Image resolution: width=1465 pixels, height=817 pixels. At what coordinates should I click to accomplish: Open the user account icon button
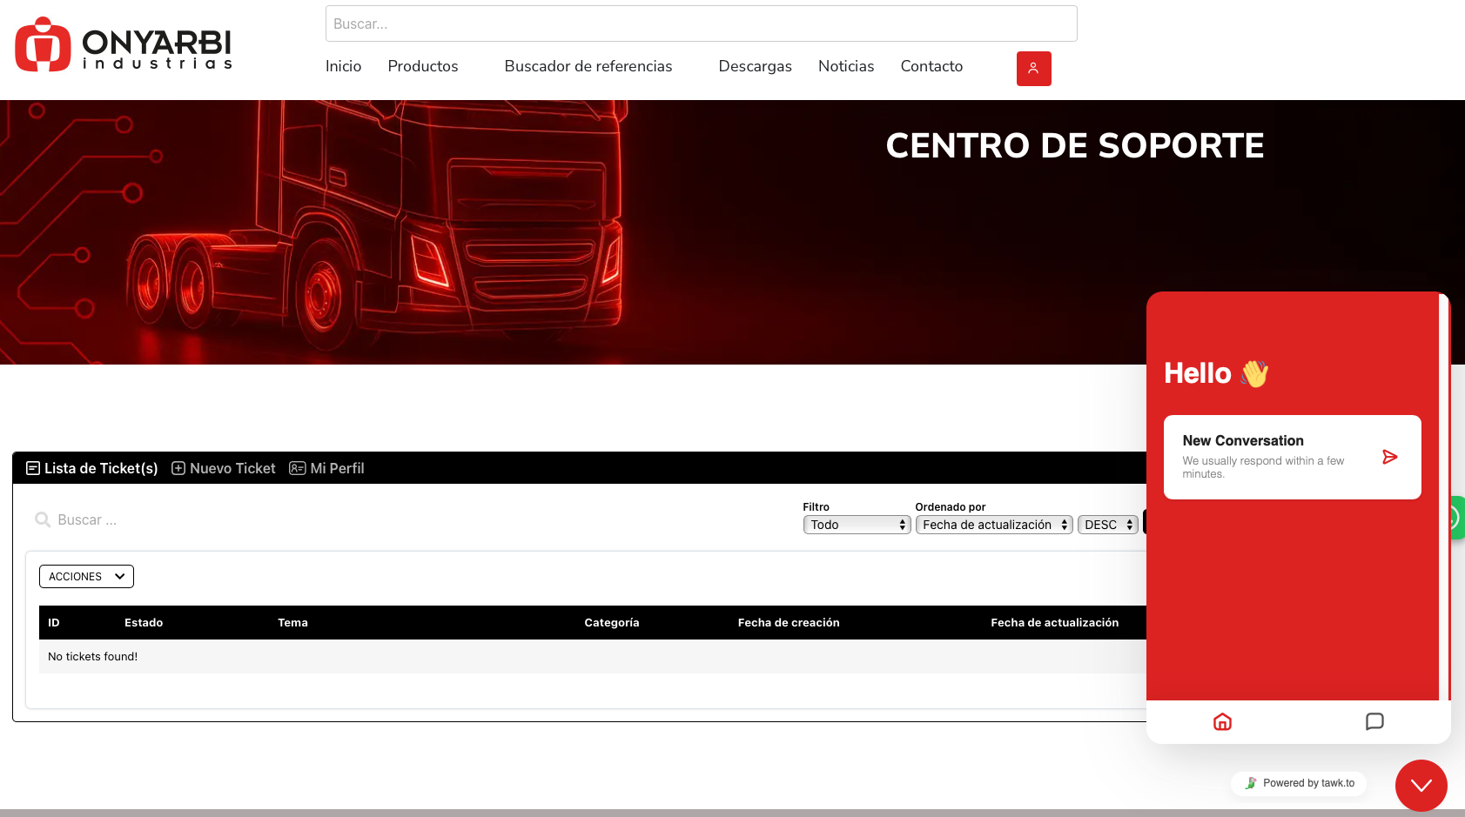tap(1033, 69)
